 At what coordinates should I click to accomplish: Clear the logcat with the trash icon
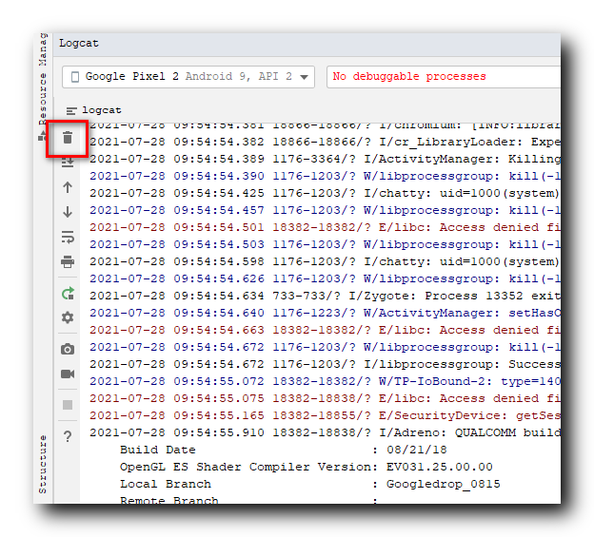click(x=68, y=138)
